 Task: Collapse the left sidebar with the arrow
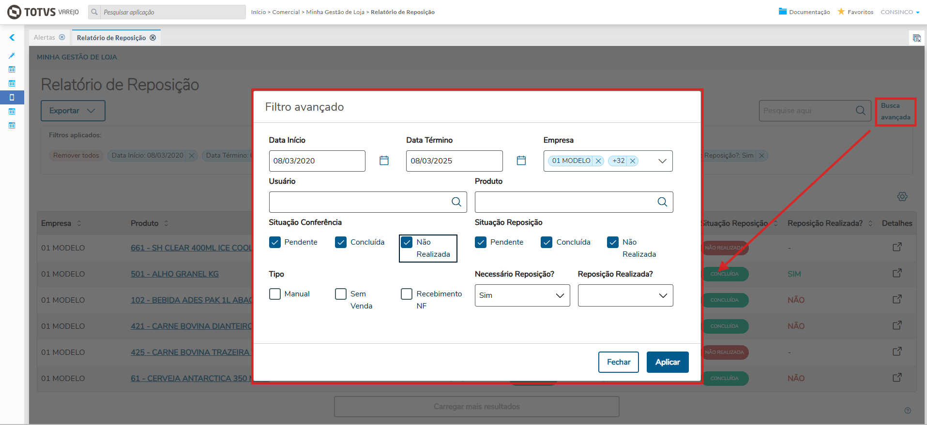point(12,37)
